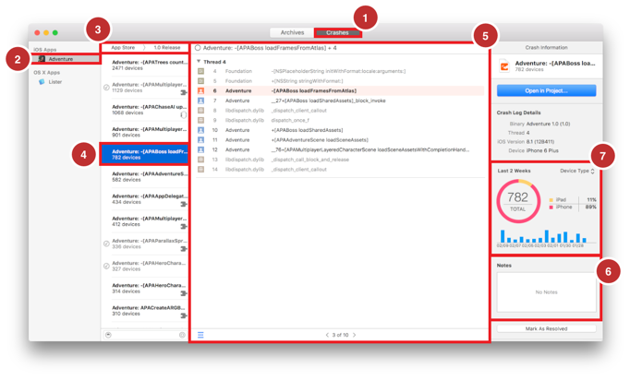
Task: Click the 782 total donut chart
Action: click(x=517, y=201)
